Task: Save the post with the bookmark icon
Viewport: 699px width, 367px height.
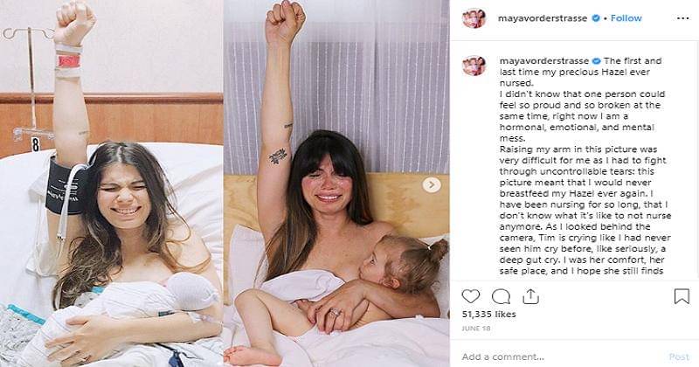Action: (682, 296)
